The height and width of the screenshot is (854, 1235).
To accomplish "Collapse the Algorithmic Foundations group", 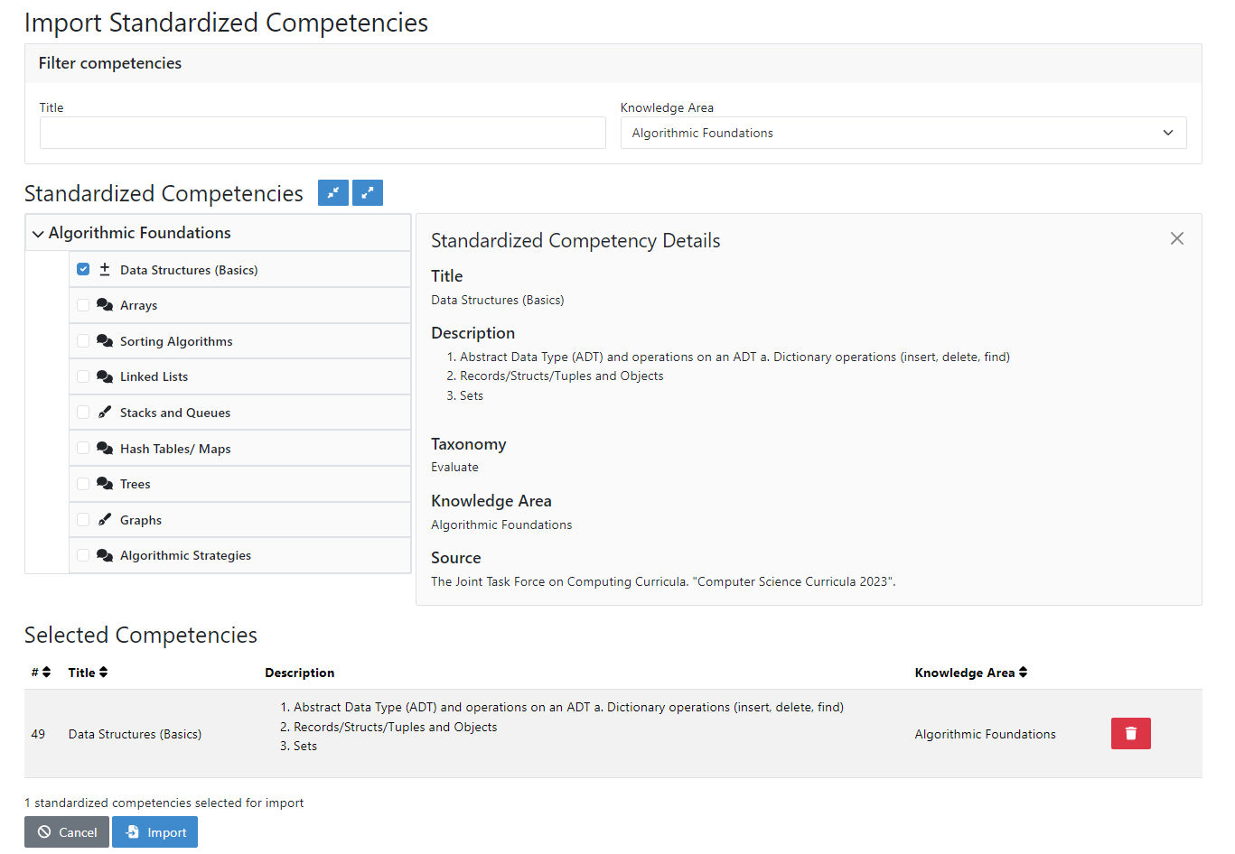I will [x=38, y=232].
